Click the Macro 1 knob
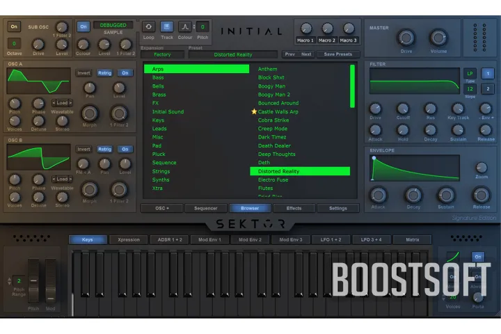 coord(305,29)
